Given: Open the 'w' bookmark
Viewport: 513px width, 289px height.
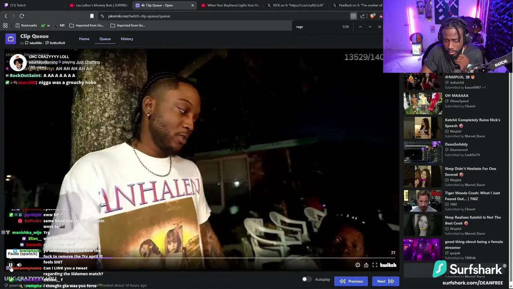Looking at the screenshot, I should click(46, 25).
